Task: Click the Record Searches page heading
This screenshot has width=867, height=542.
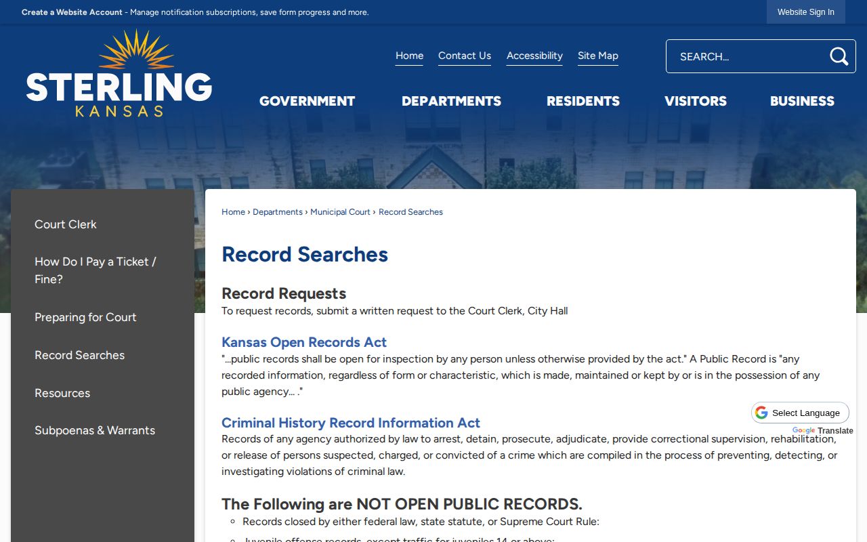Action: (x=305, y=254)
